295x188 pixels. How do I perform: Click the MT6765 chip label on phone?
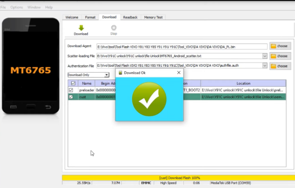(30, 70)
